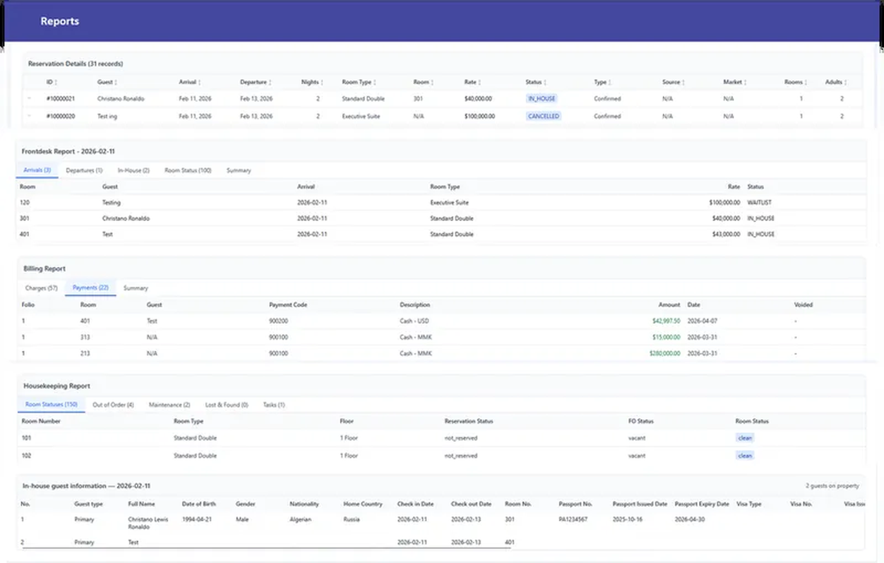Click the clean badge for room 102
The width and height of the screenshot is (884, 563).
click(745, 456)
